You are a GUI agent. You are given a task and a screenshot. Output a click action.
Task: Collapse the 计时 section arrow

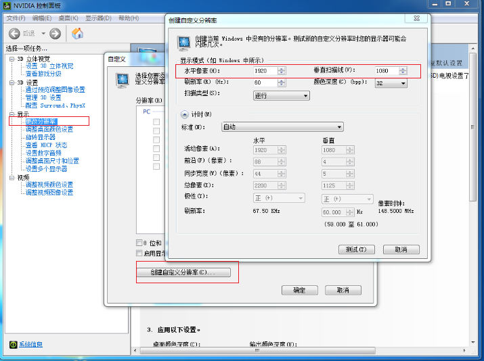[184, 115]
